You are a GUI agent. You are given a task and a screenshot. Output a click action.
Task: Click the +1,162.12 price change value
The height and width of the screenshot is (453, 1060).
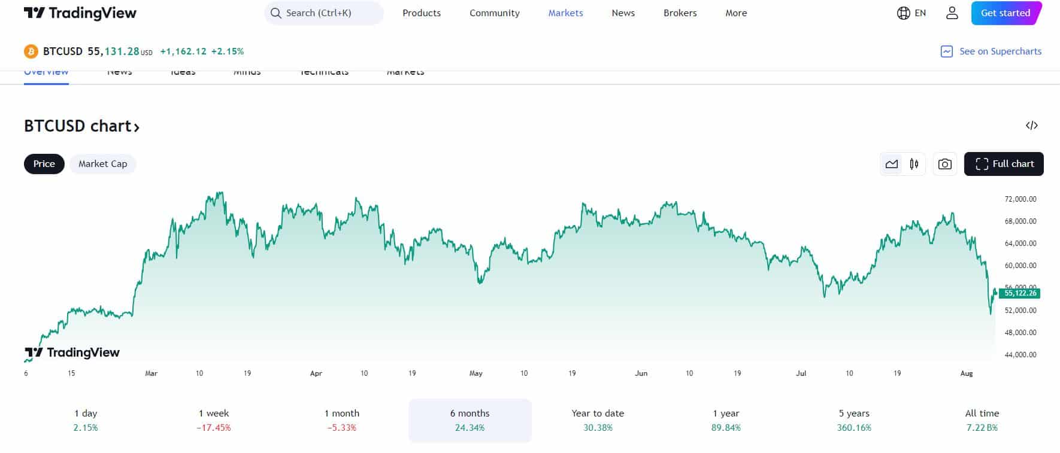[183, 51]
